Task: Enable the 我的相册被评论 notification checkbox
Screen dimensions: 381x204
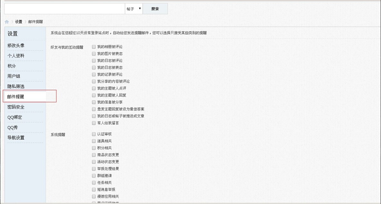Action: pyautogui.click(x=93, y=47)
